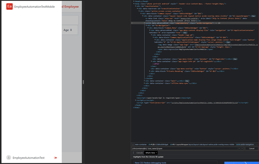Collapse the body element

[x=134, y=4]
